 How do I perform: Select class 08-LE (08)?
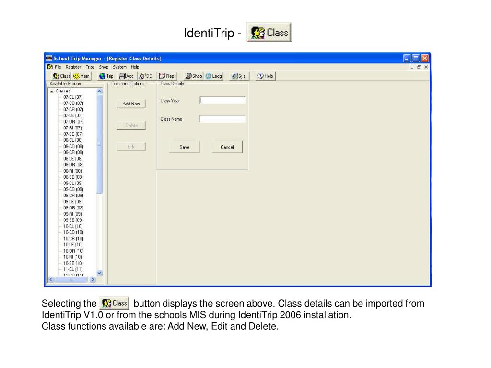tap(73, 159)
